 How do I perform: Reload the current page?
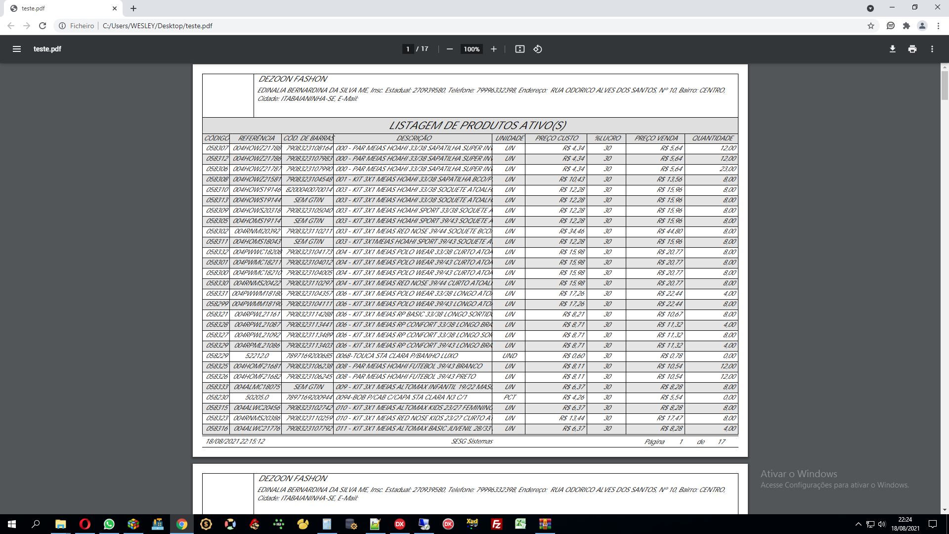(43, 26)
